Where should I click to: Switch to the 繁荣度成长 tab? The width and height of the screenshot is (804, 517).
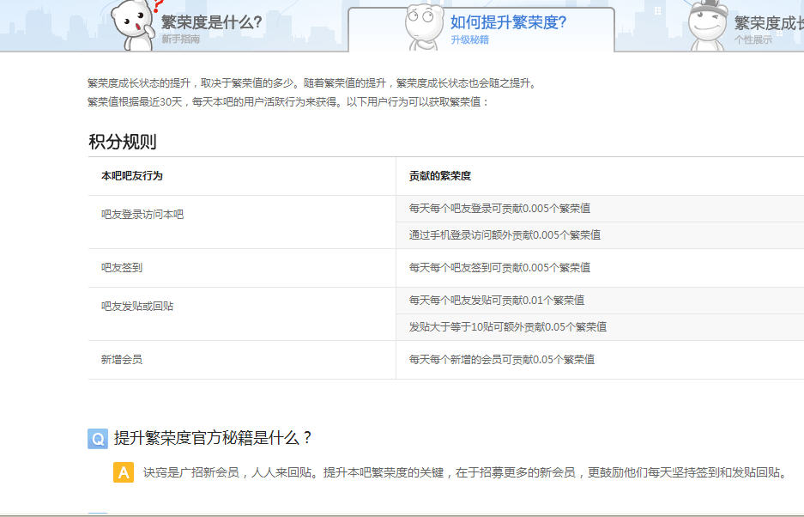coord(769,22)
